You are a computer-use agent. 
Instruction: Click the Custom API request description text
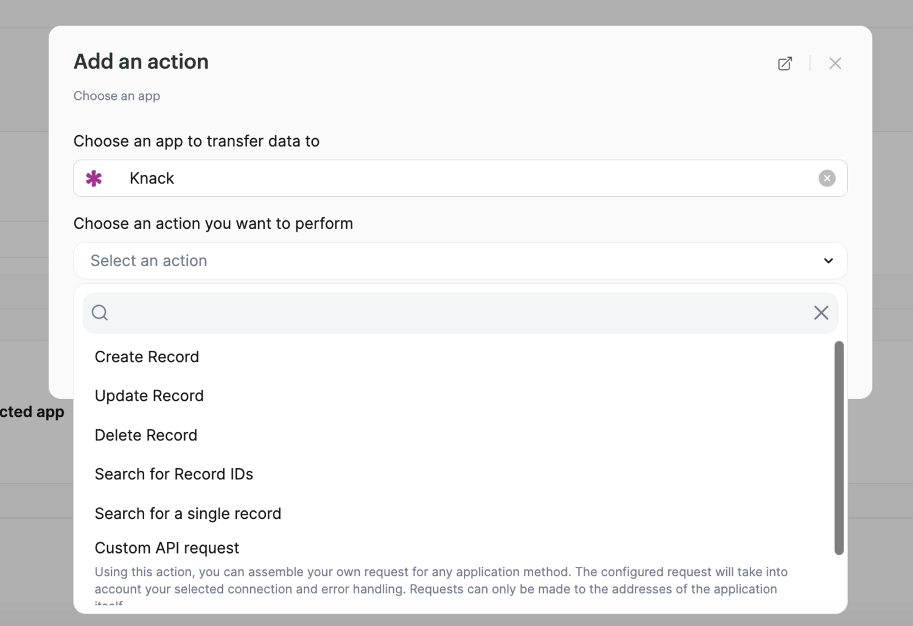point(441,580)
